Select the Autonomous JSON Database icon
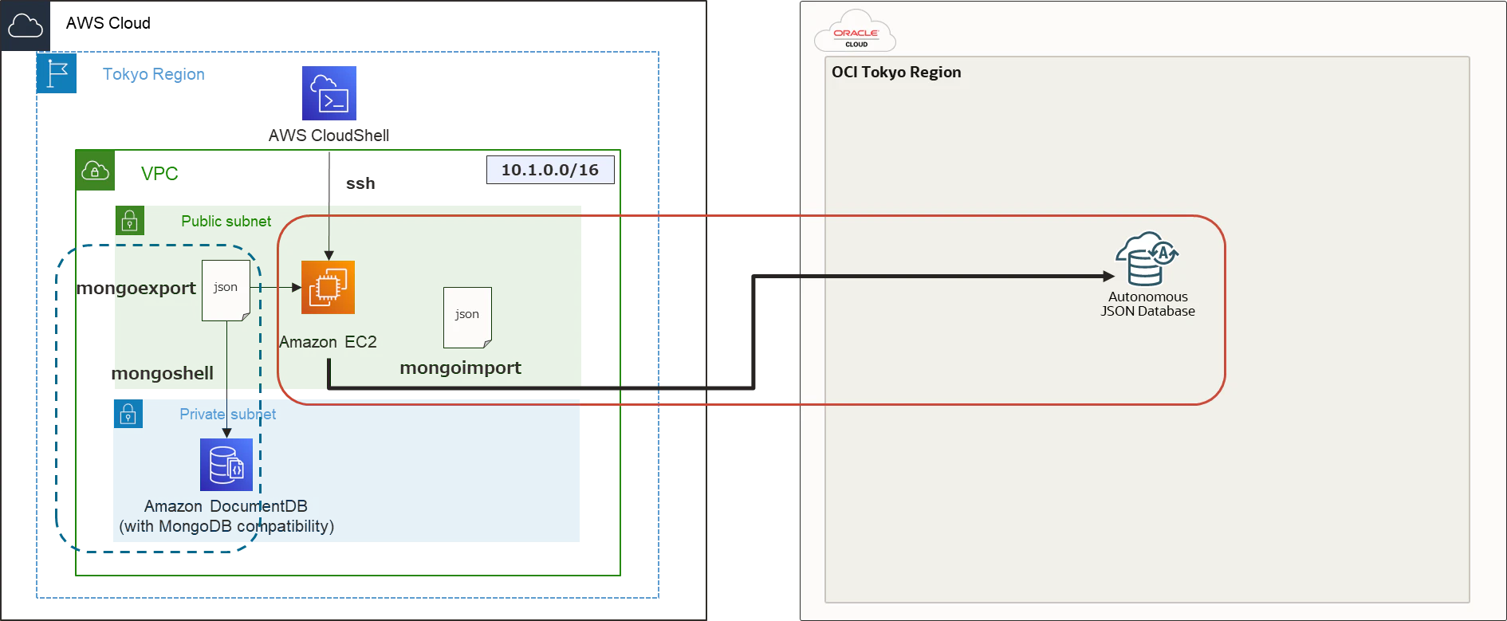 (x=1147, y=259)
